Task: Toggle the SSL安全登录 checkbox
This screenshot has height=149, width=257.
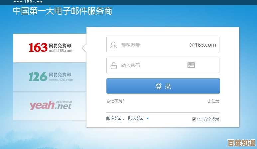Action: [x=194, y=119]
